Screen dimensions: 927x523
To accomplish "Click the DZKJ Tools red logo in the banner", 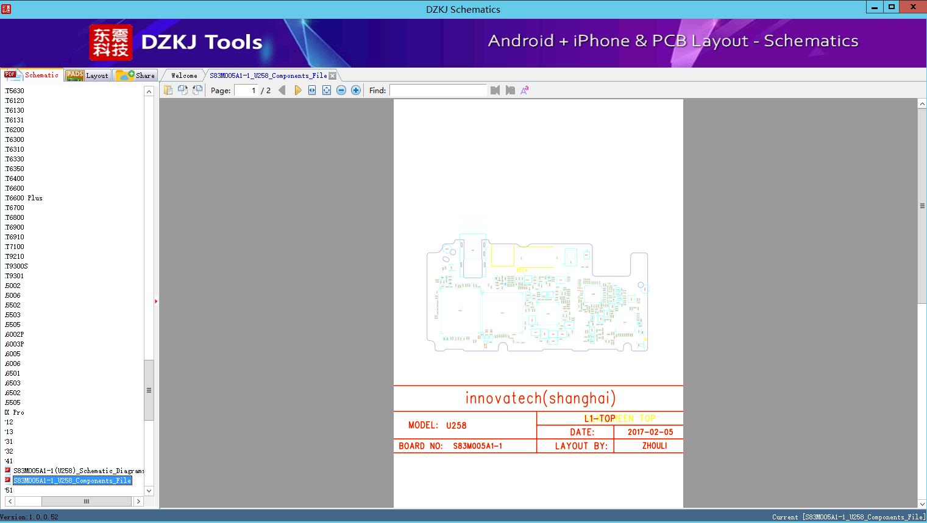I will 111,43.
